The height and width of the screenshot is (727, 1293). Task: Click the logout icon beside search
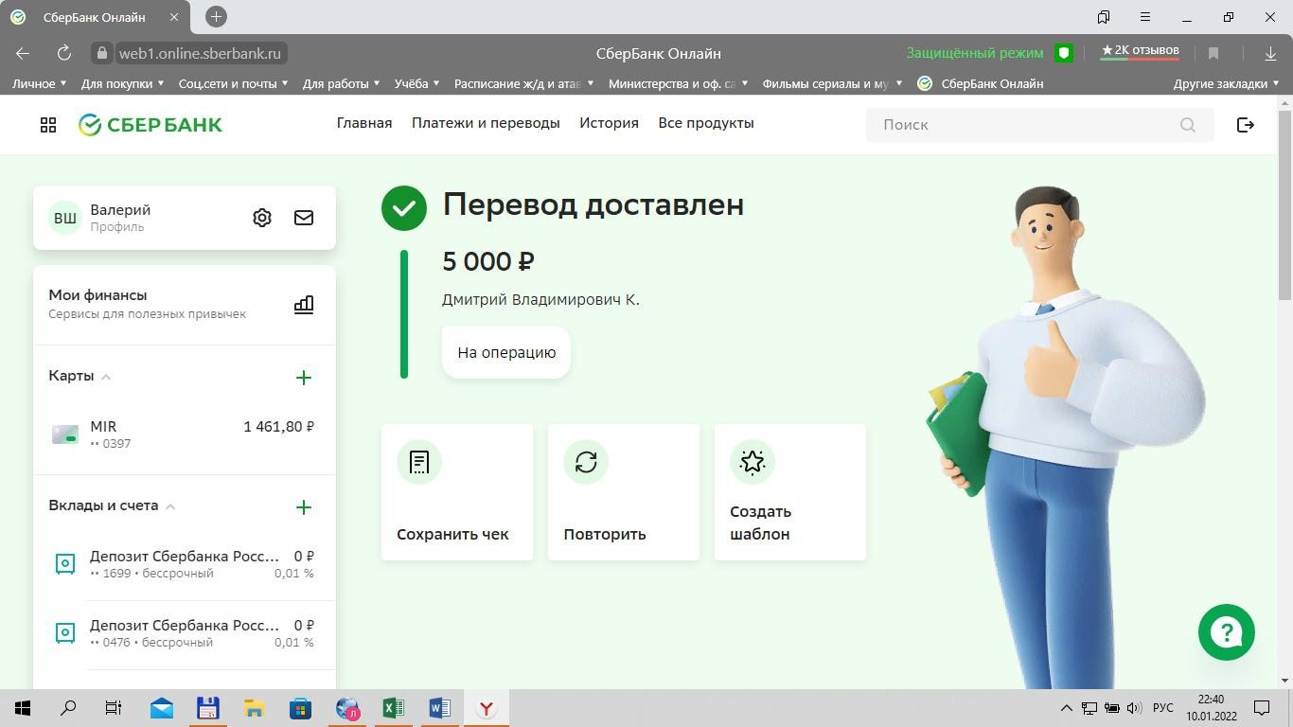click(x=1245, y=125)
